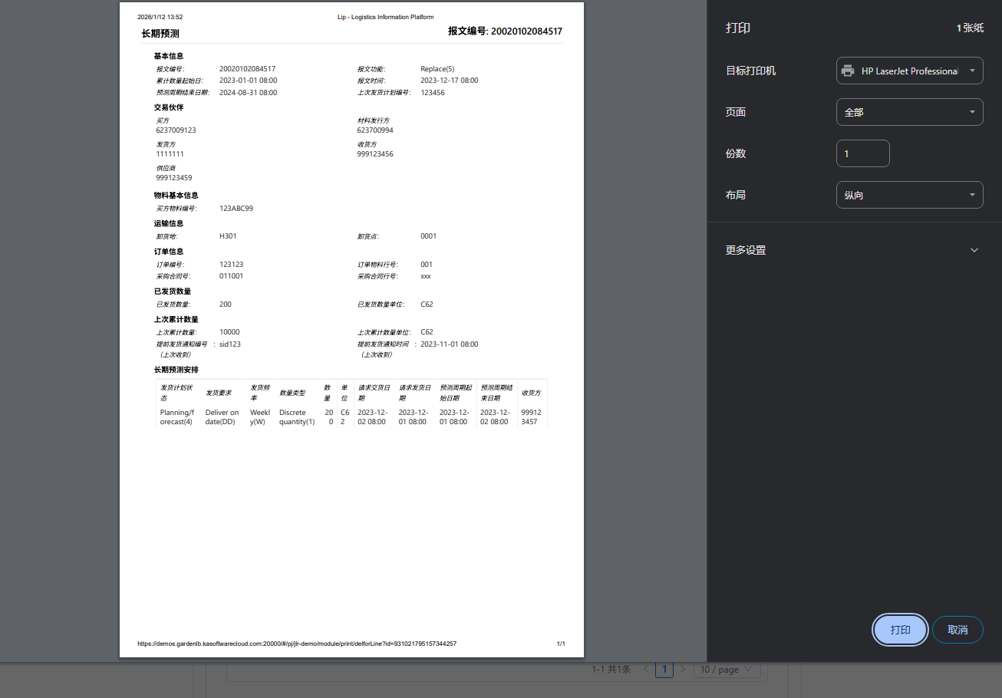Click the 基本信息 section heading in preview

168,56
